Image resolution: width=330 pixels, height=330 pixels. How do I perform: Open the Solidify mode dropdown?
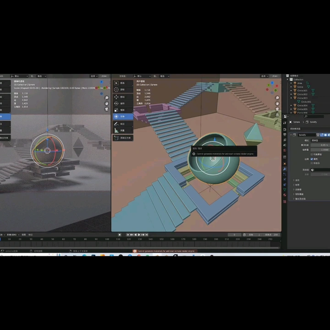(320, 140)
